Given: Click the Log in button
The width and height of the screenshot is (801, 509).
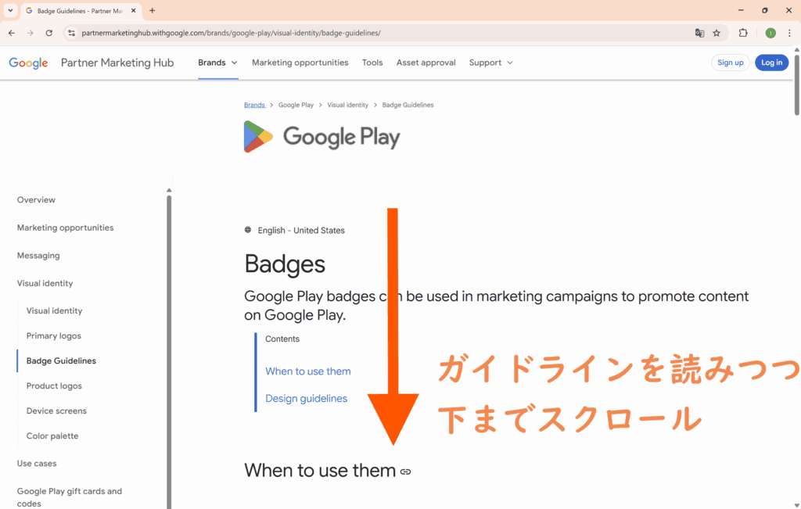Looking at the screenshot, I should (x=771, y=63).
